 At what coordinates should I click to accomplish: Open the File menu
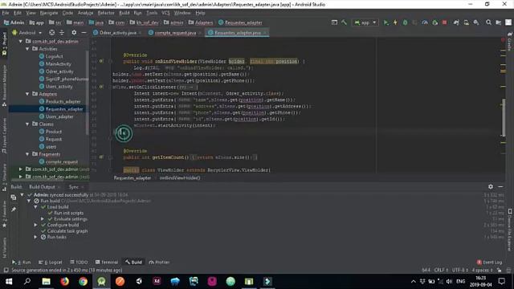6,13
